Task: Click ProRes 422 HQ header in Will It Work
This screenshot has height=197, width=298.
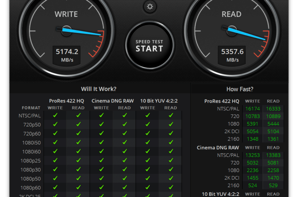Action: click(x=66, y=101)
